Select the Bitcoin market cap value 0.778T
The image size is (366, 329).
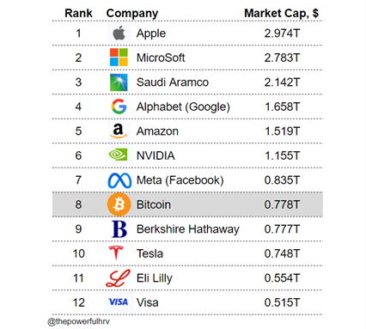pyautogui.click(x=282, y=204)
